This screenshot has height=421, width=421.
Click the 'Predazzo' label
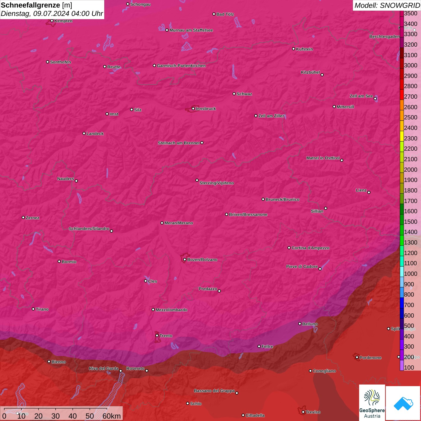click(208, 289)
